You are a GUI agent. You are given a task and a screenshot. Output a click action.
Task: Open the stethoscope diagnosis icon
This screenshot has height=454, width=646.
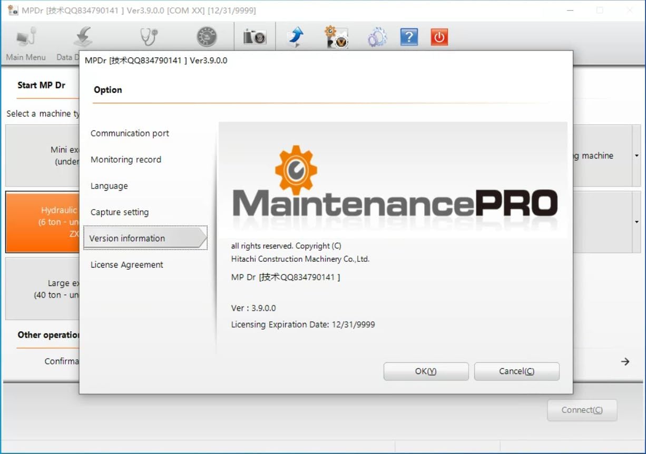click(x=149, y=37)
